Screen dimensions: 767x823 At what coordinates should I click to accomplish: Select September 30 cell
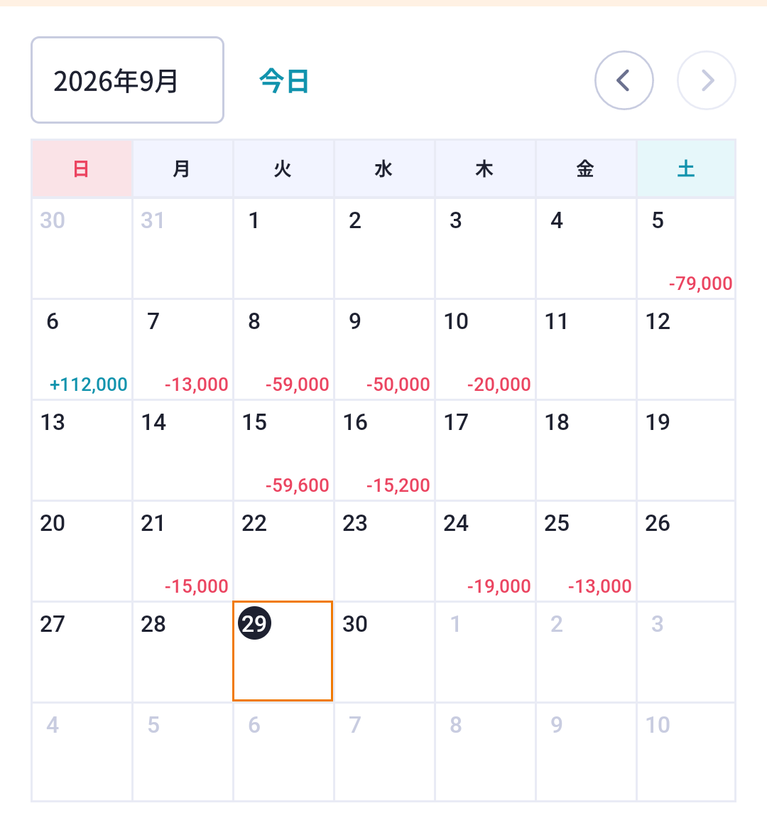click(x=384, y=652)
